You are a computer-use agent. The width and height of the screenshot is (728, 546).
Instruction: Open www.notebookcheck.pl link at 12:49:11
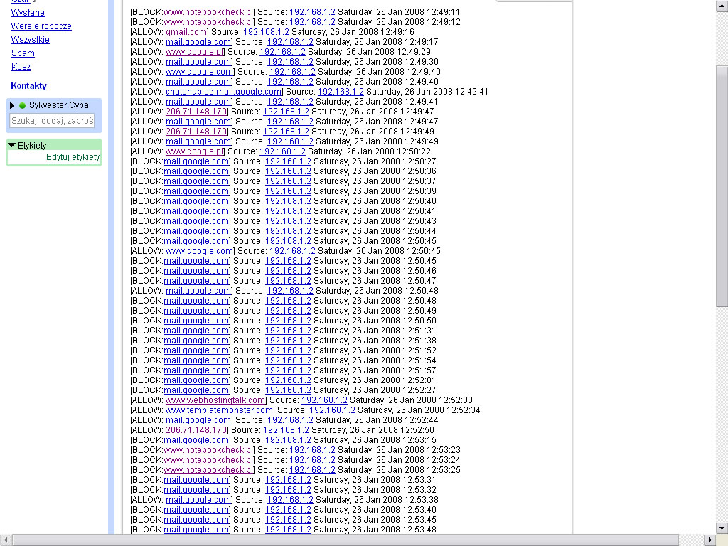pos(208,12)
